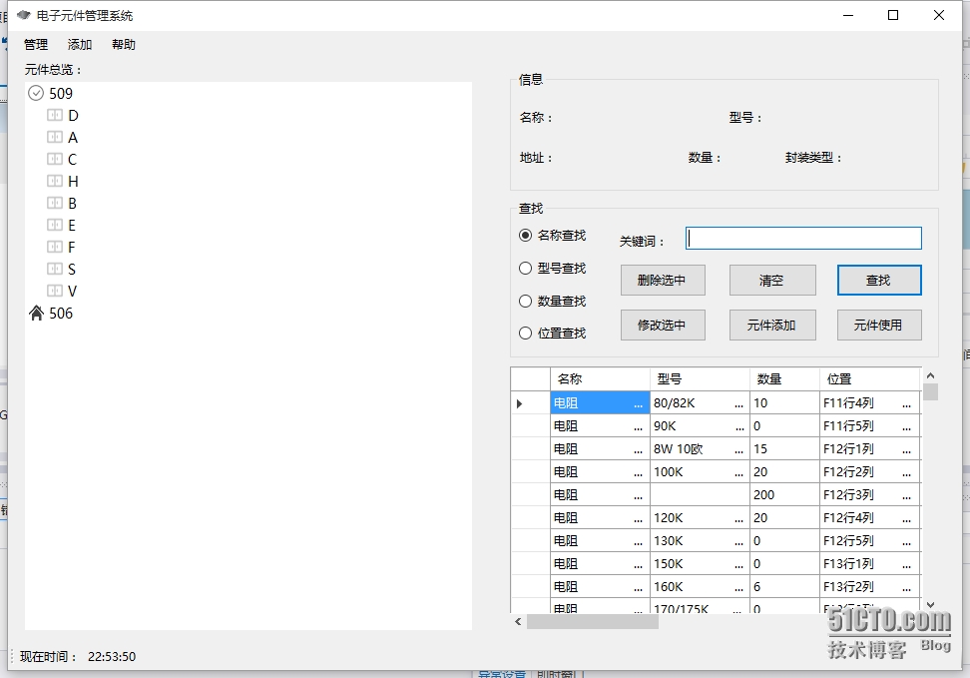The height and width of the screenshot is (678, 970).
Task: Click the drawer icon next to F
Action: [x=55, y=247]
